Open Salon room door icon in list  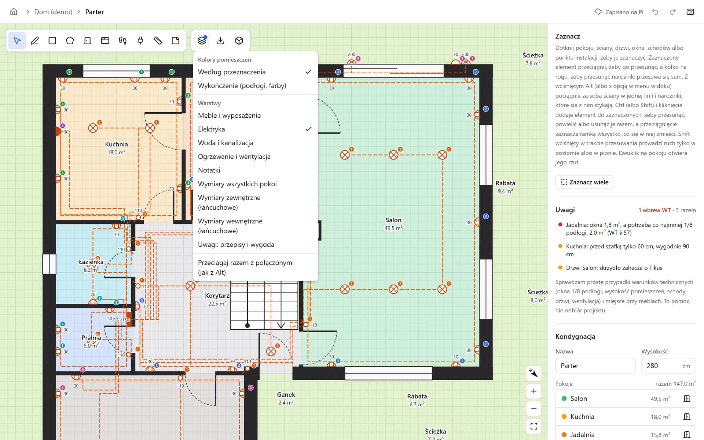[687, 399]
